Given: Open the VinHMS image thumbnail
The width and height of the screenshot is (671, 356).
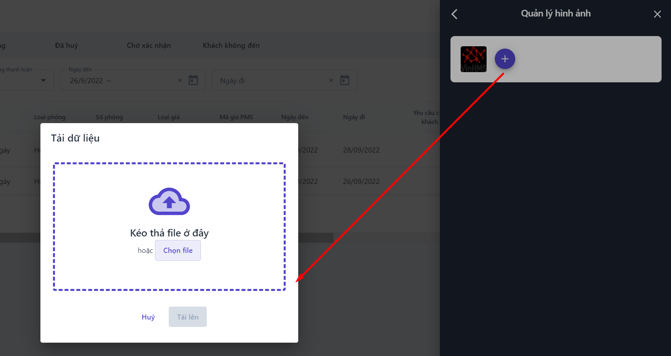Looking at the screenshot, I should click(474, 59).
